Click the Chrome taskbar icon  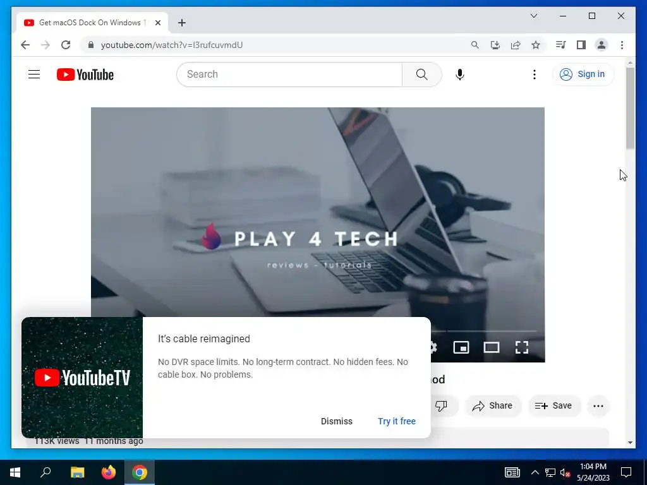(140, 472)
